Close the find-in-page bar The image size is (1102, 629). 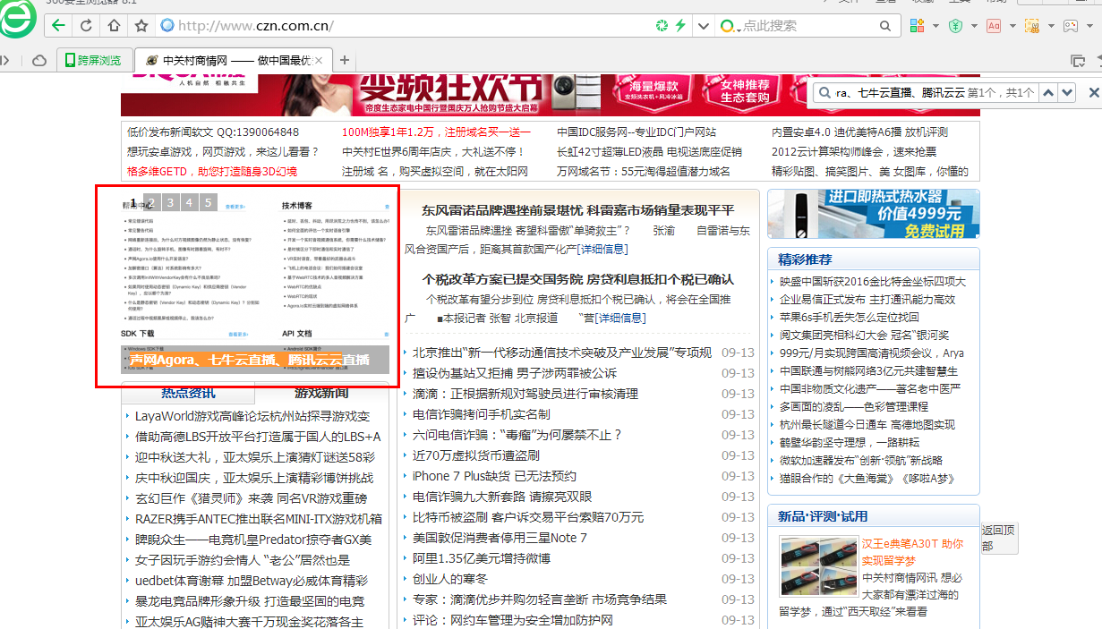pos(1093,92)
